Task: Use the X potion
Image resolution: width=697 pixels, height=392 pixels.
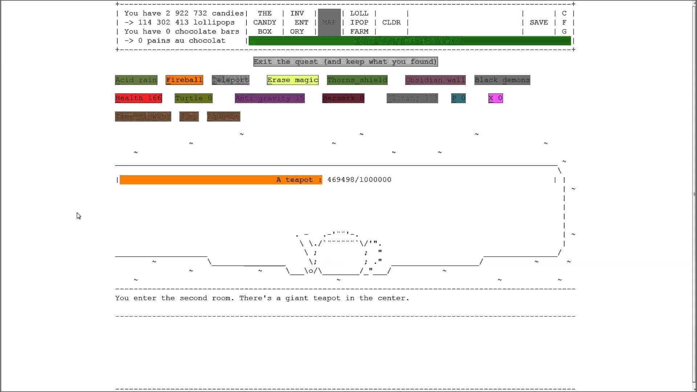Action: point(496,98)
